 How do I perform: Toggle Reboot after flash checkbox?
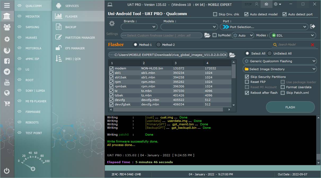coord(247,93)
